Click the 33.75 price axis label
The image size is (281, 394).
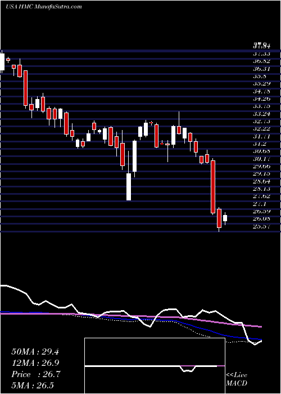[261, 106]
